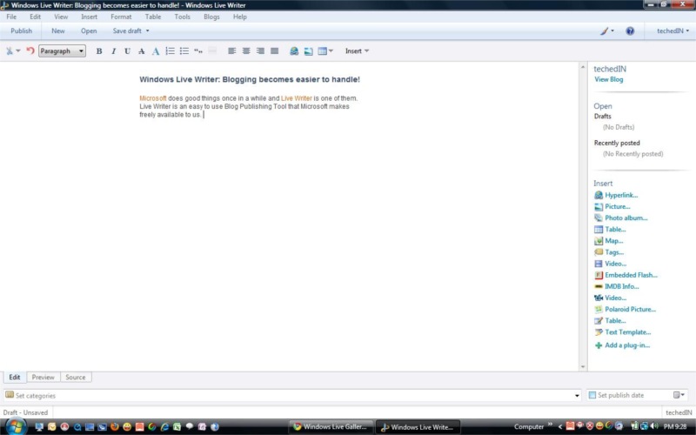Click the toolbar insert hyperlink globe icon
Screen dimensions: 696x435
pos(294,51)
